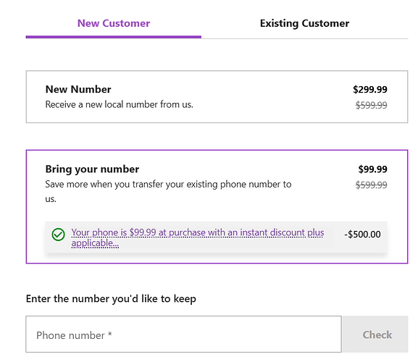Click the Phone number input field

tap(184, 334)
